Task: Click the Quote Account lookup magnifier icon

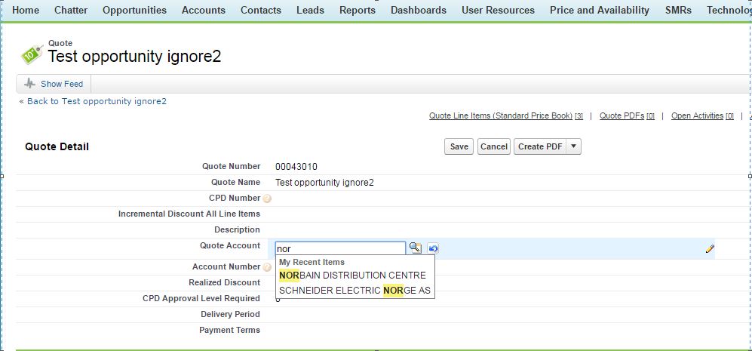Action: click(x=416, y=248)
